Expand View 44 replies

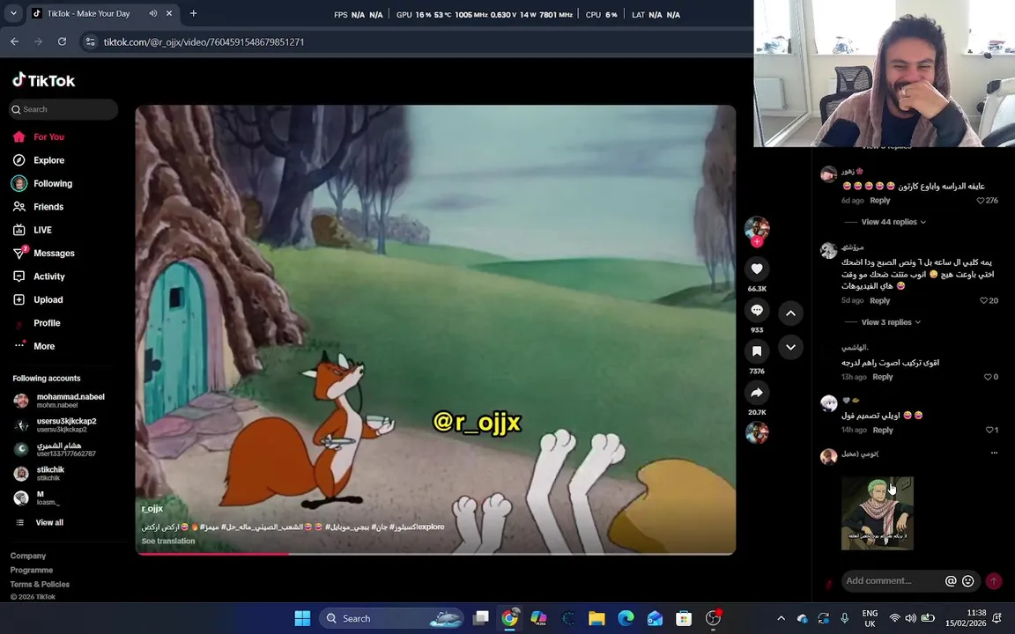click(893, 222)
